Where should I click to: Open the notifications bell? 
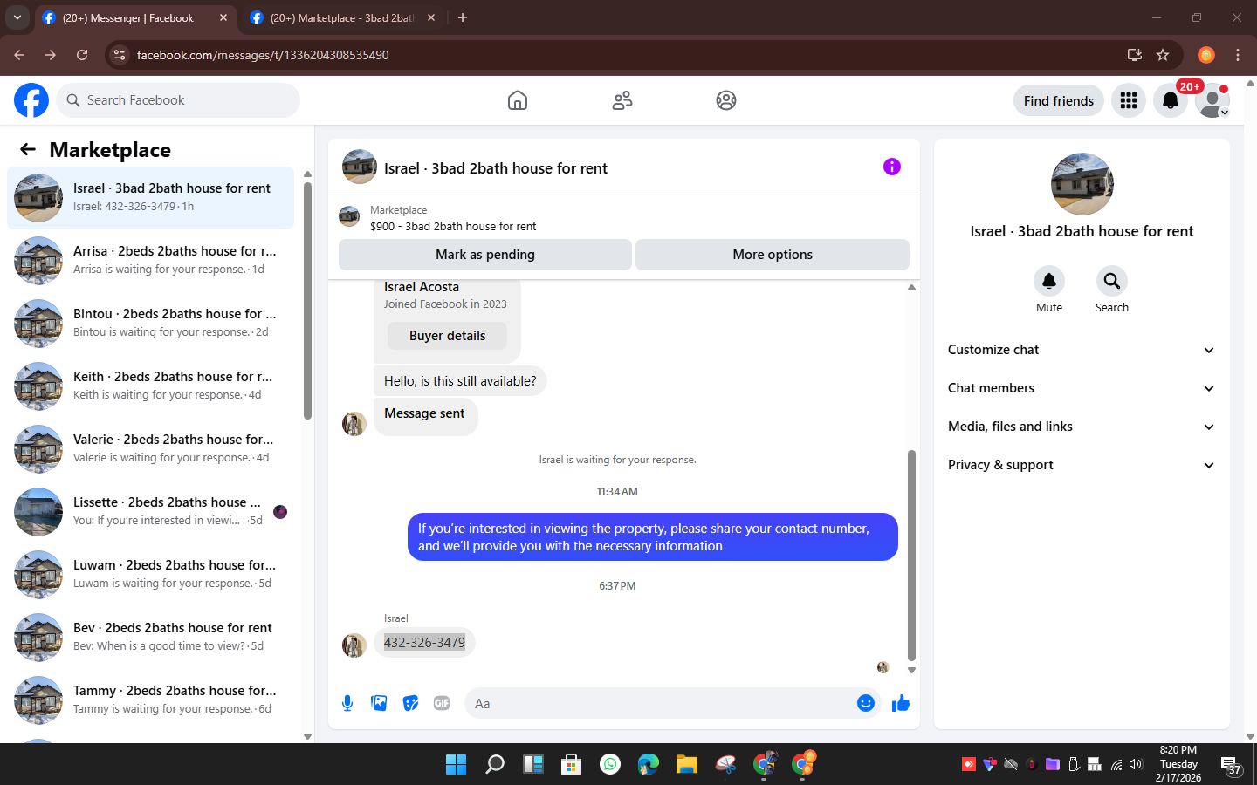click(x=1171, y=100)
